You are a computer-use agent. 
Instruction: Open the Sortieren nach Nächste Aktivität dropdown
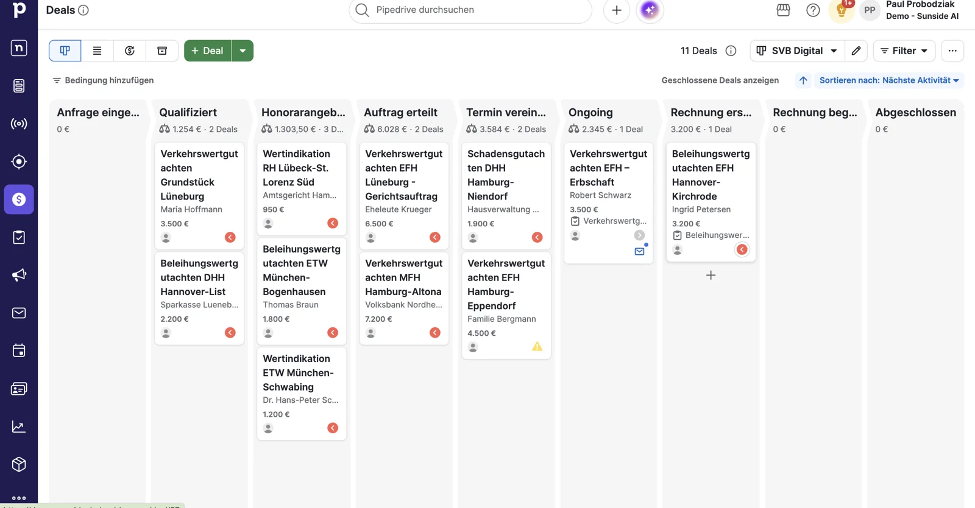point(889,80)
